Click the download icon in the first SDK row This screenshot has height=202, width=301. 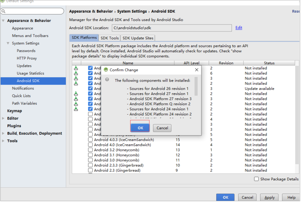76,68
